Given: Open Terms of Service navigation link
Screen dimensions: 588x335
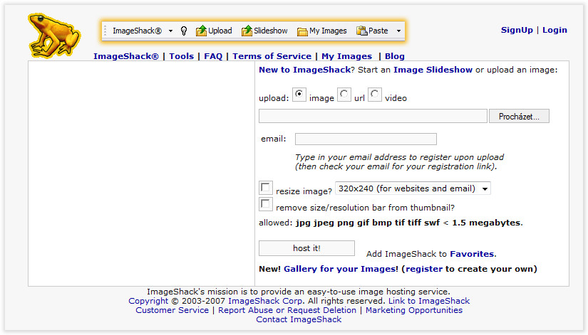Looking at the screenshot, I should pyautogui.click(x=272, y=56).
